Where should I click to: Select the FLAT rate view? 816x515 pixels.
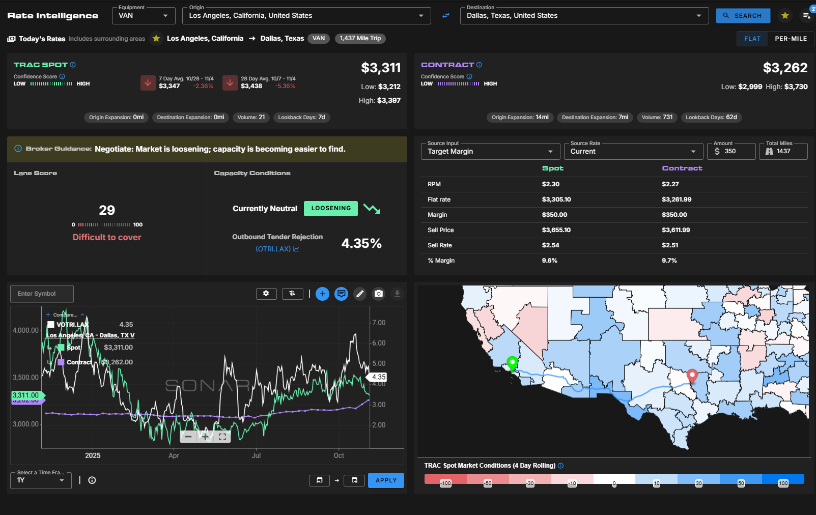tap(752, 39)
